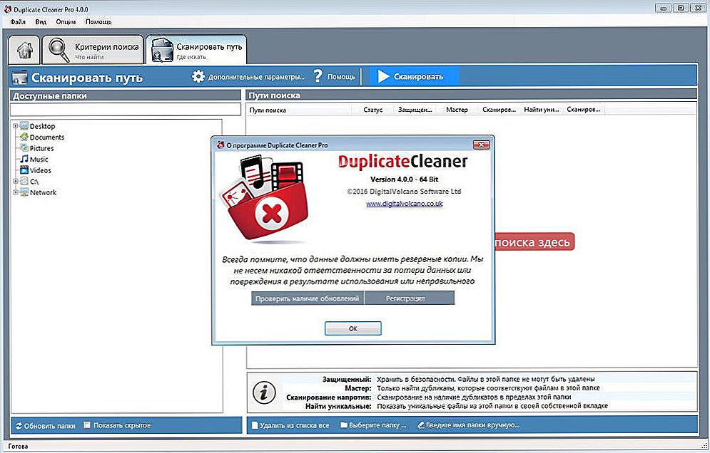
Task: Click the Готова status bar text
Action: 18,446
